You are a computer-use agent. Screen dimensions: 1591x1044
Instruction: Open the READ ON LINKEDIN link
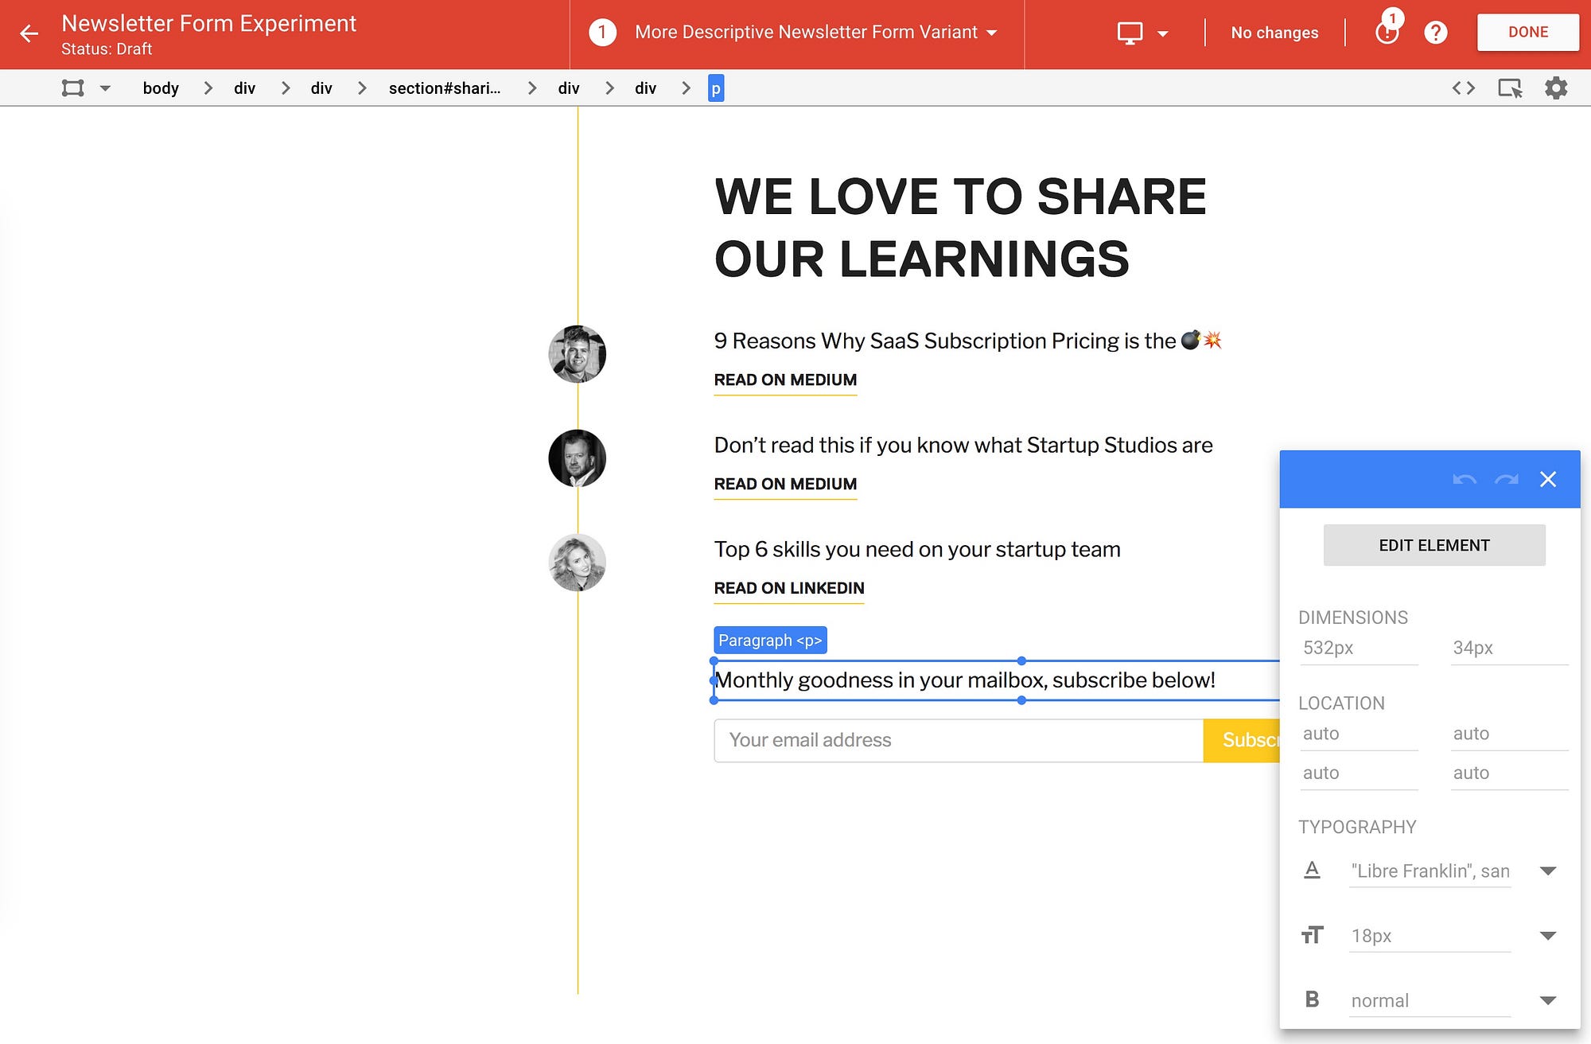(788, 588)
